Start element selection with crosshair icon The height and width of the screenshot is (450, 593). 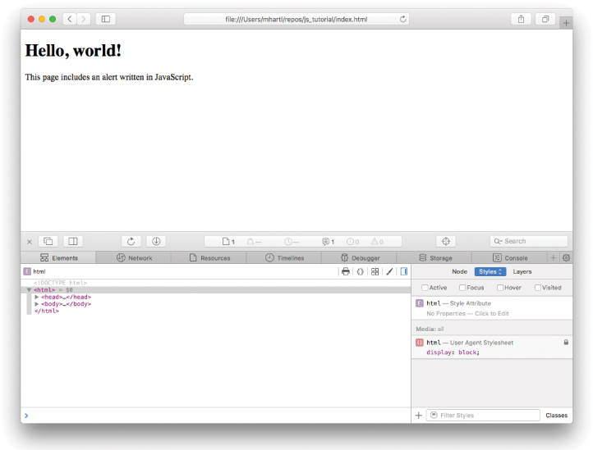446,241
